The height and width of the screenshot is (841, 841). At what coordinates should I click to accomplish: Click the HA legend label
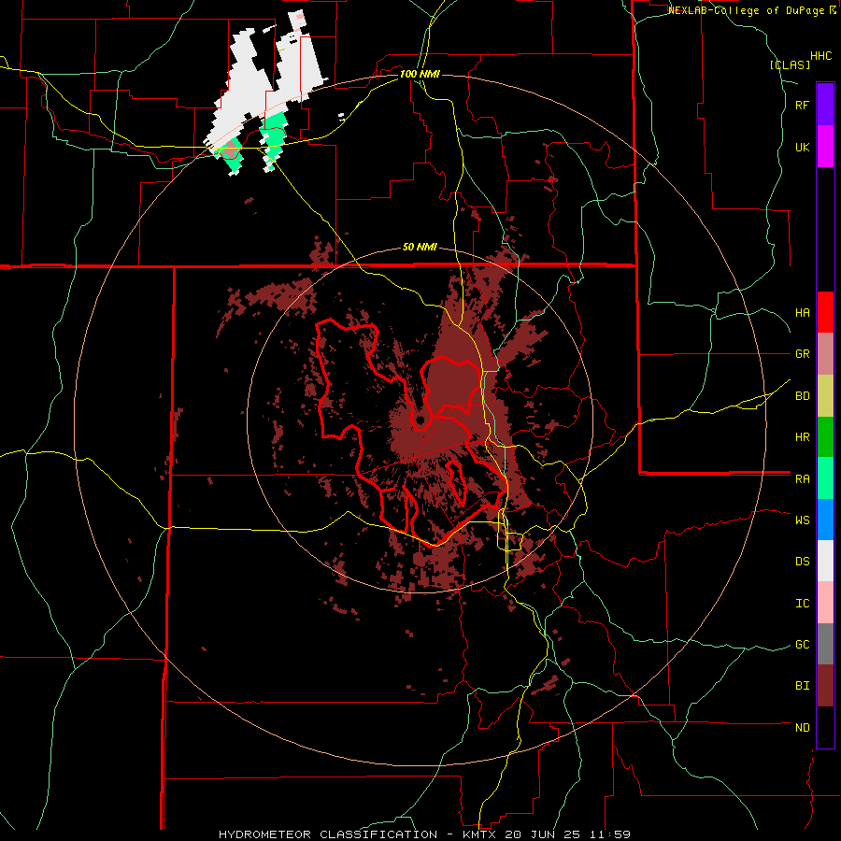point(802,312)
